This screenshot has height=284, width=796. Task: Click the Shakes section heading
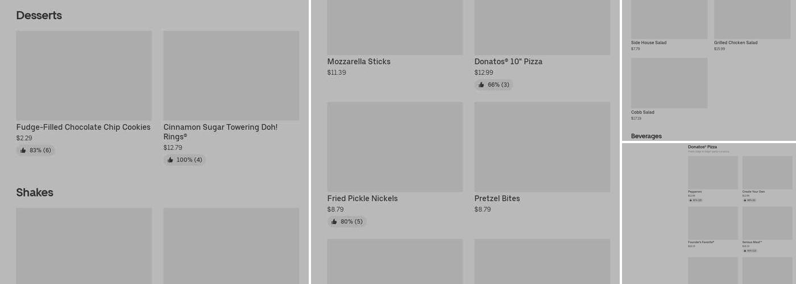[35, 193]
